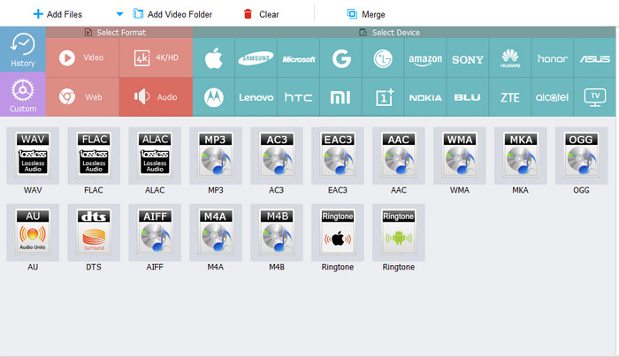
Task: Choose Huawei device brand
Action: [x=510, y=58]
